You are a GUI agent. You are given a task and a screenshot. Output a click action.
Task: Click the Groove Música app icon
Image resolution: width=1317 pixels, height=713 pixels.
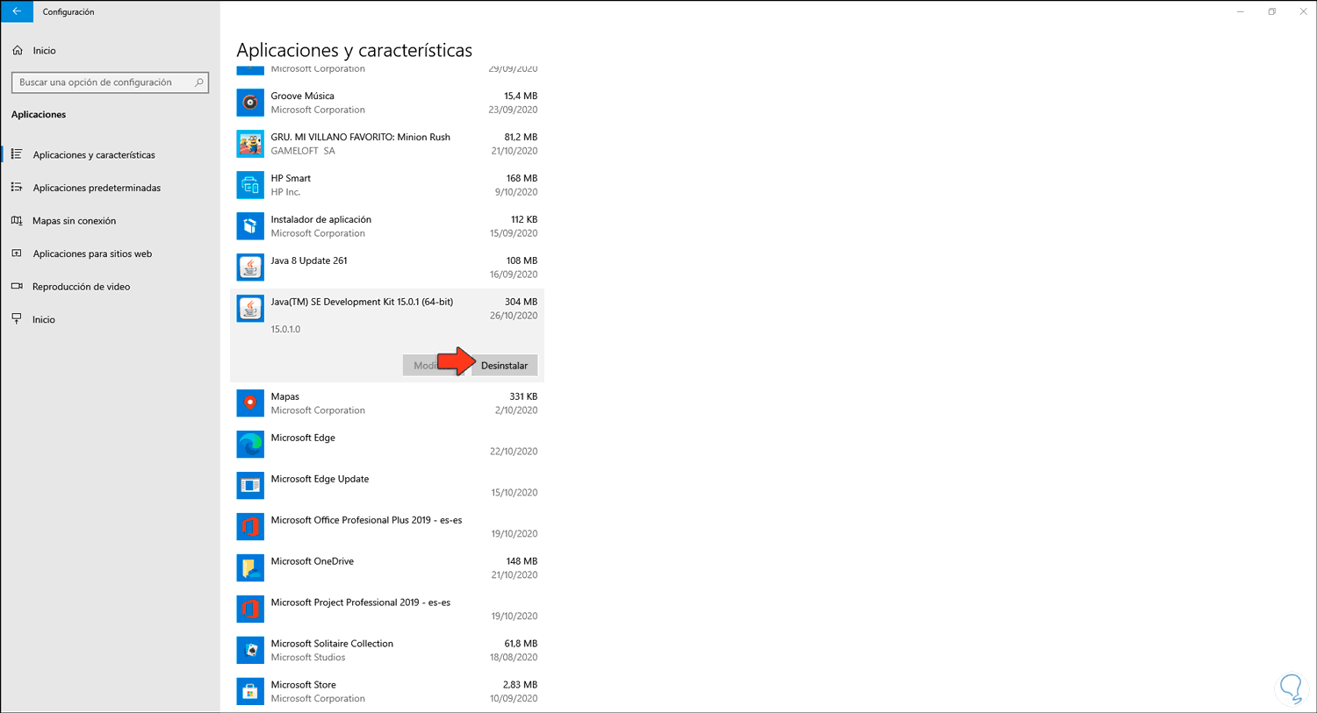pyautogui.click(x=250, y=103)
